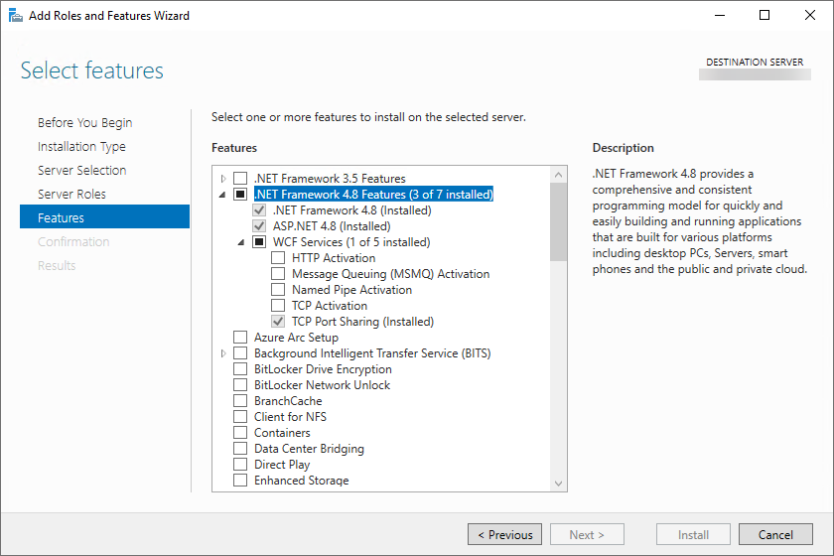The width and height of the screenshot is (834, 556).
Task: Check the Direct Play checkbox
Action: click(240, 465)
